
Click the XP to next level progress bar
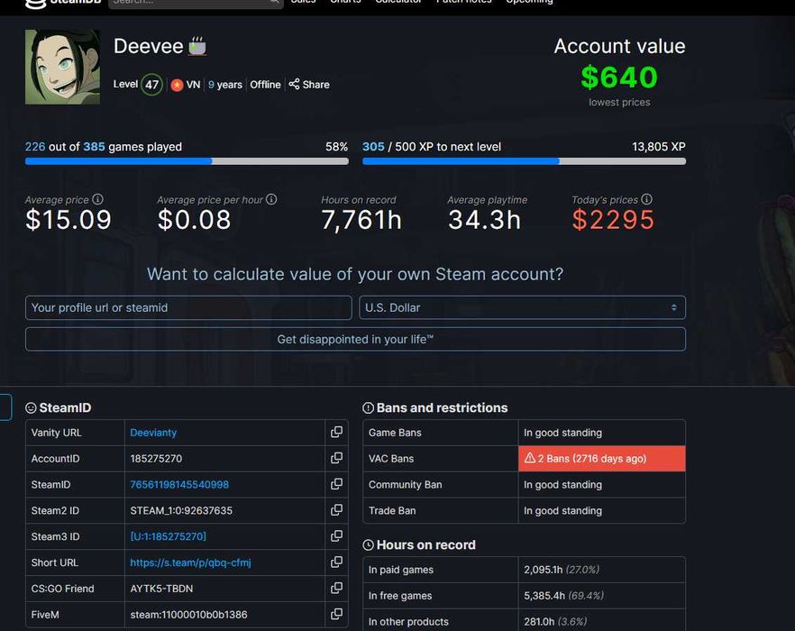click(524, 161)
